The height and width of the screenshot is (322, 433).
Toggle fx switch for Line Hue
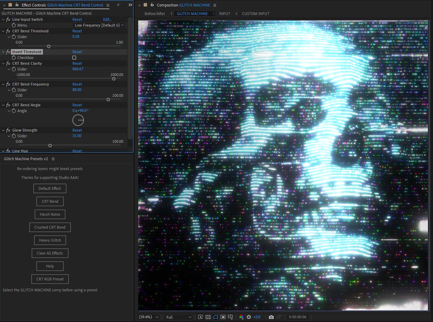(8, 151)
